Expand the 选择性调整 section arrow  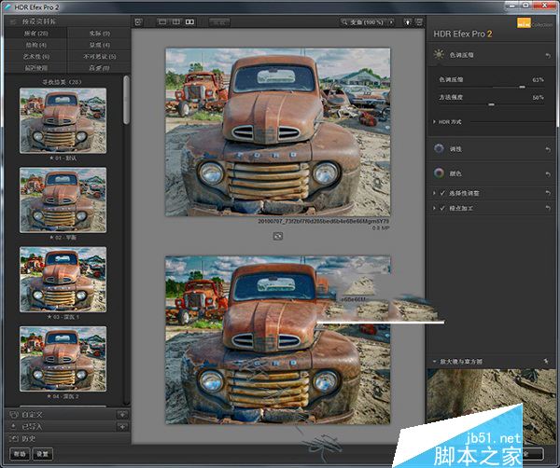[434, 193]
